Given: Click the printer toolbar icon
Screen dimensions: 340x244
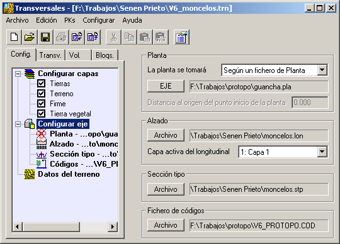Looking at the screenshot, I should 61,37.
